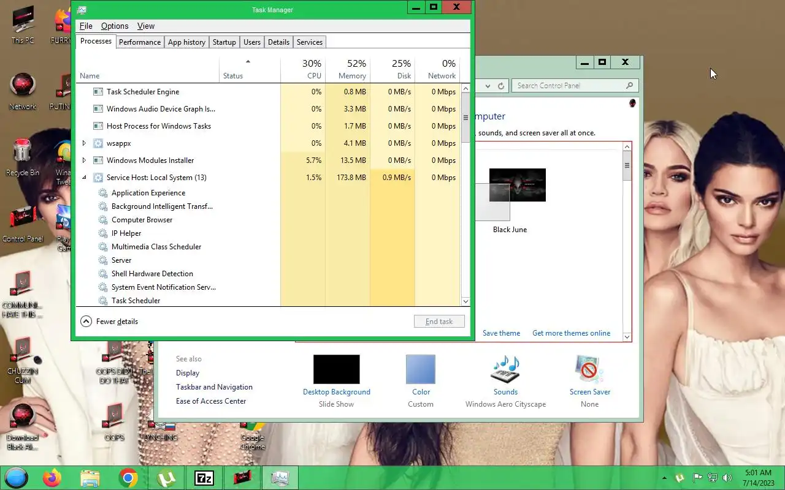Open Display link under See also
The height and width of the screenshot is (490, 785).
tap(188, 373)
